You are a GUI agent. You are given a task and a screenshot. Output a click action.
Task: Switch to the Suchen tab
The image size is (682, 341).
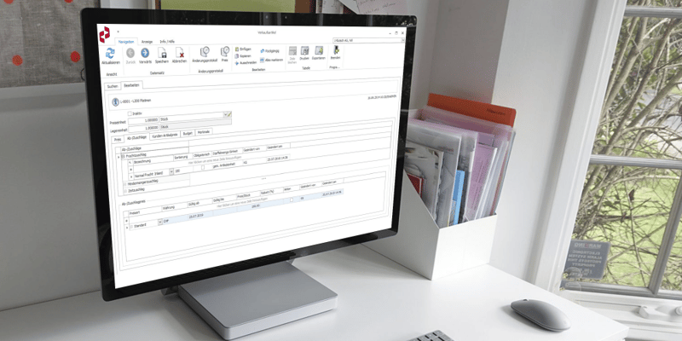coord(113,87)
